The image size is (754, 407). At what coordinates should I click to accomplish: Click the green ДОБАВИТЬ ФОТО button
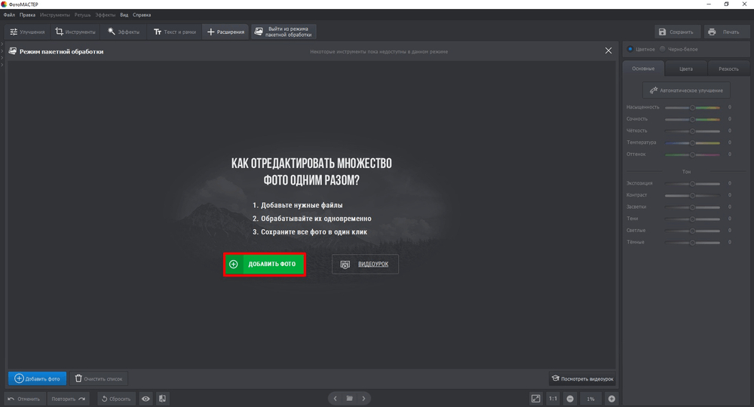tap(265, 265)
